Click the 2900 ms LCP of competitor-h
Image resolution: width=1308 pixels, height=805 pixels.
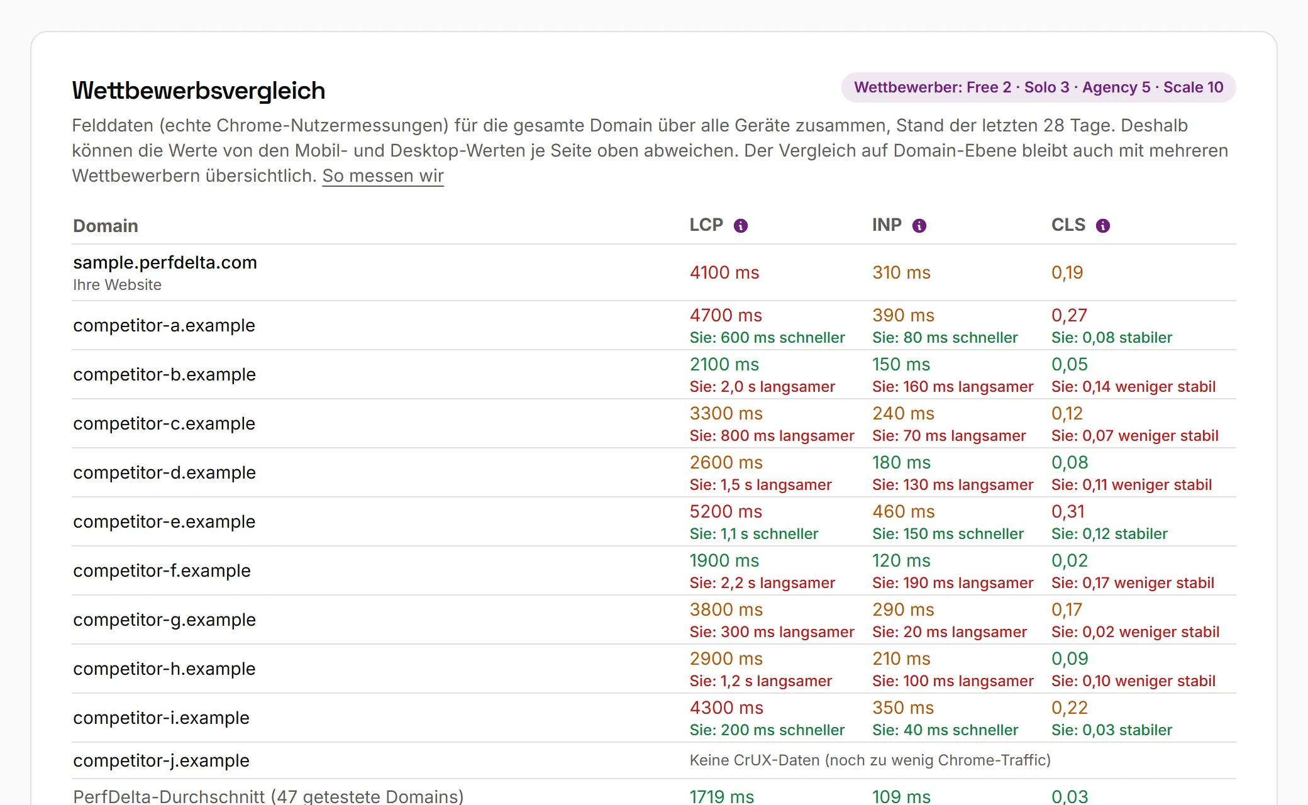(x=726, y=658)
